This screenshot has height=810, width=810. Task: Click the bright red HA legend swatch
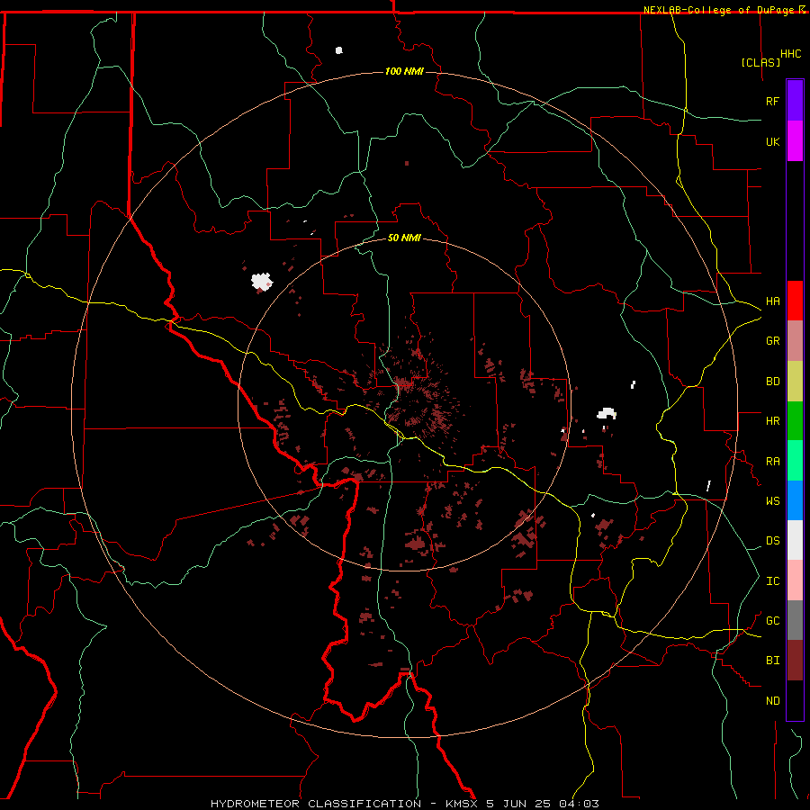tap(795, 301)
